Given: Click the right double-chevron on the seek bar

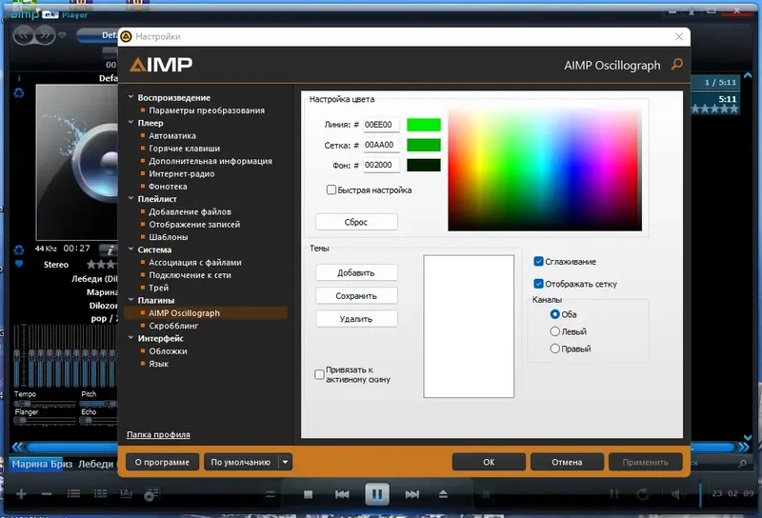Looking at the screenshot, I should 744,447.
